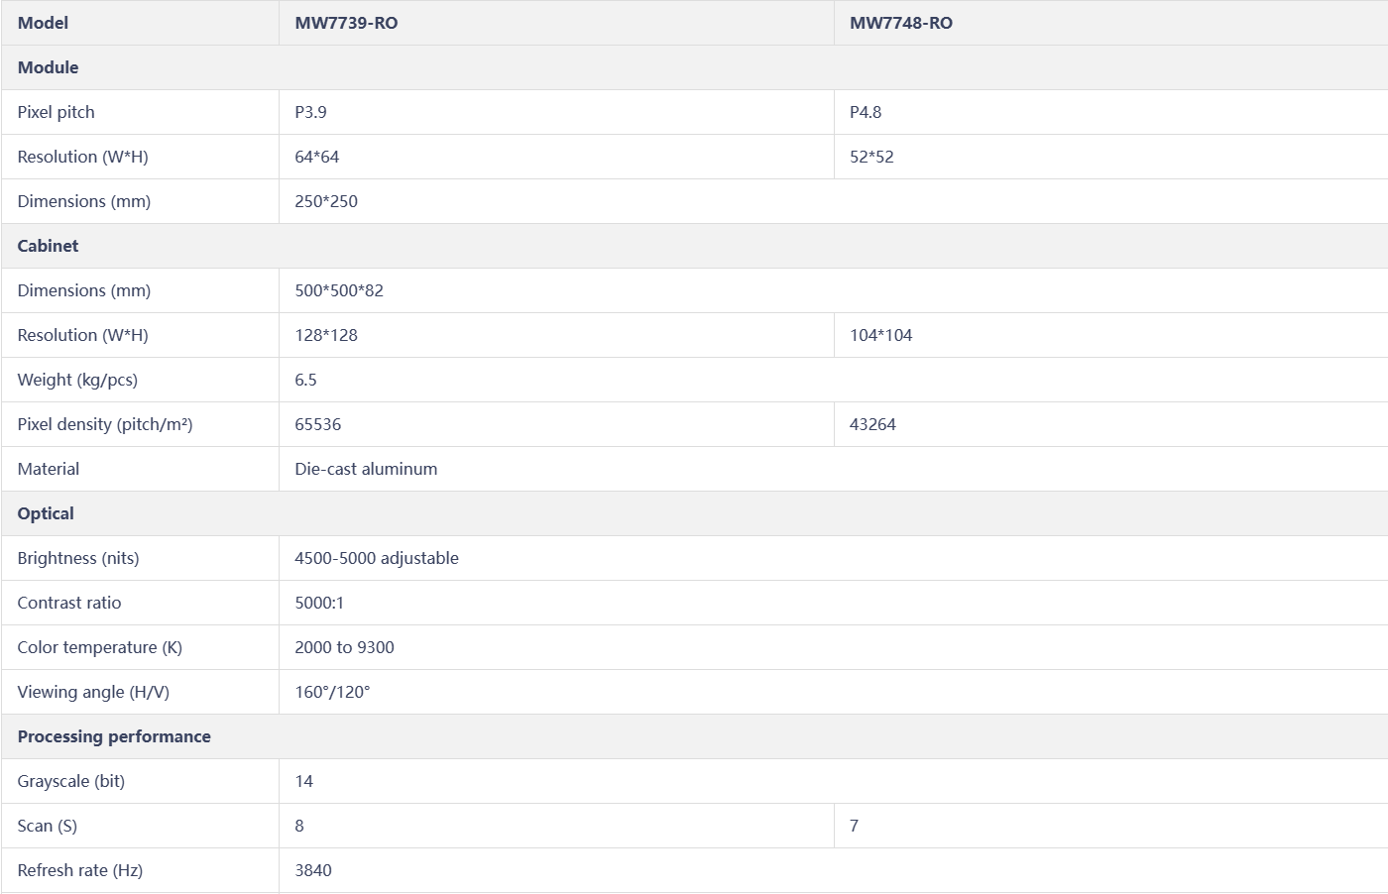
Task: Click the 64*64 module resolution value
Action: coord(316,157)
